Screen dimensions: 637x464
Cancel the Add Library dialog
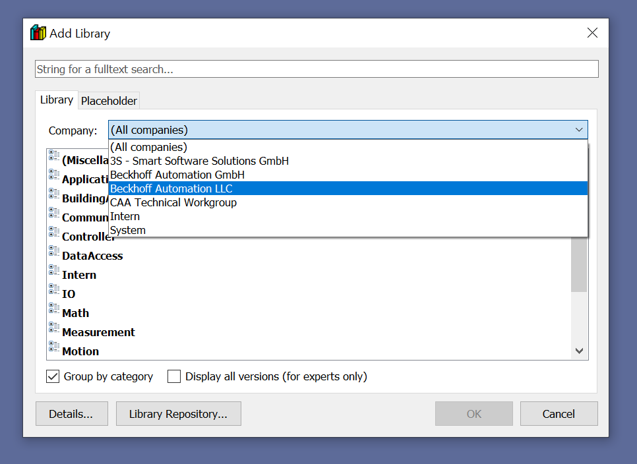pos(559,414)
